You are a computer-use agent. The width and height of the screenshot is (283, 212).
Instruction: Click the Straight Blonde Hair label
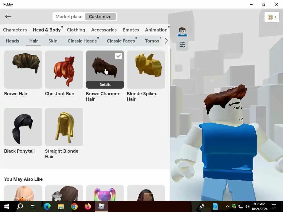62,154
